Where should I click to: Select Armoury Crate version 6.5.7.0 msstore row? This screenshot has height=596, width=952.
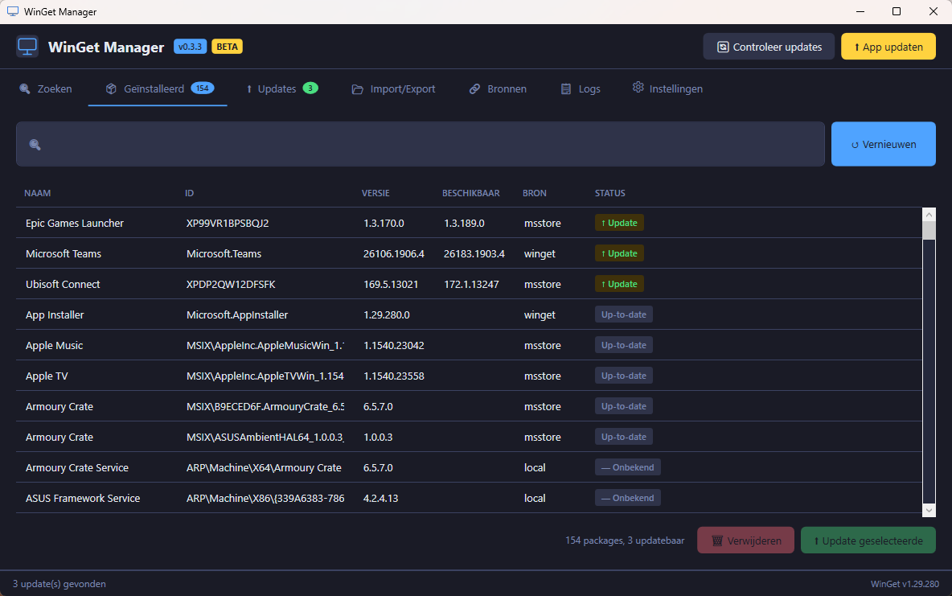(x=469, y=406)
